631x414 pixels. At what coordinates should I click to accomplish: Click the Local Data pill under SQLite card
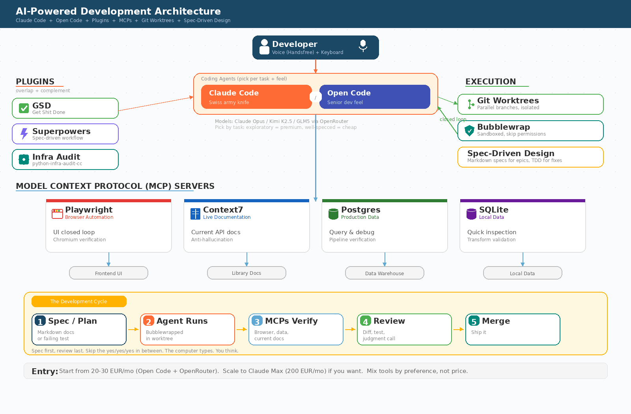pos(523,273)
